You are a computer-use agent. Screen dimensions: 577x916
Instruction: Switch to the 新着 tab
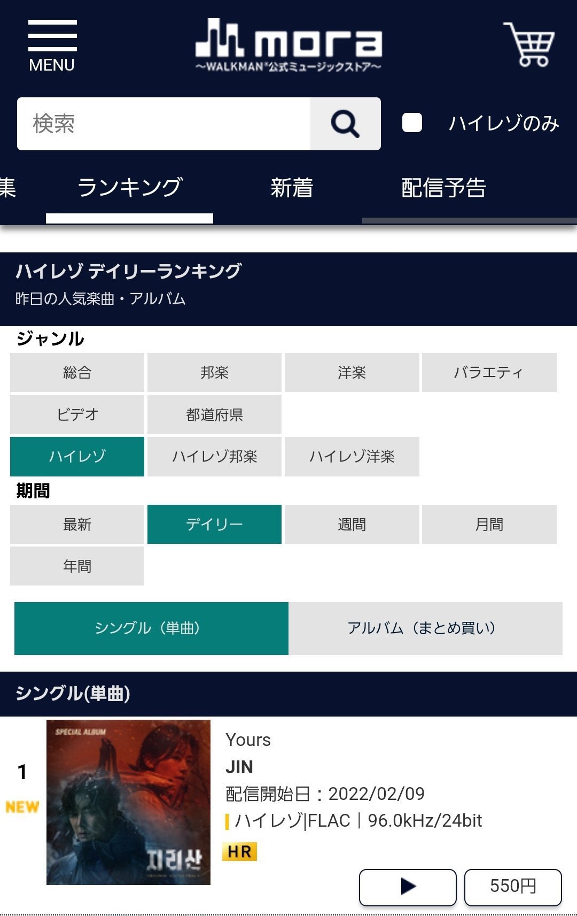pyautogui.click(x=291, y=187)
